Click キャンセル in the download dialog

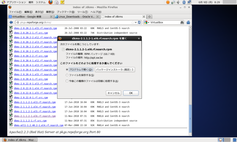pos(113,93)
